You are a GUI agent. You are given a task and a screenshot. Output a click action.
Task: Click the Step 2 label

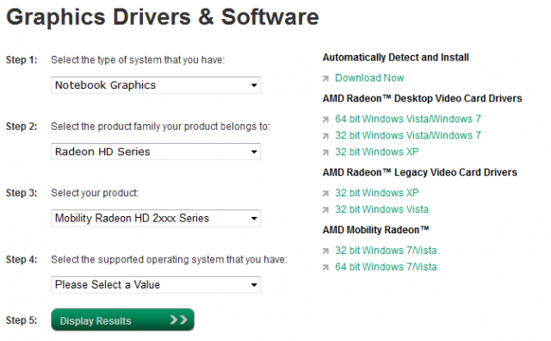(22, 127)
